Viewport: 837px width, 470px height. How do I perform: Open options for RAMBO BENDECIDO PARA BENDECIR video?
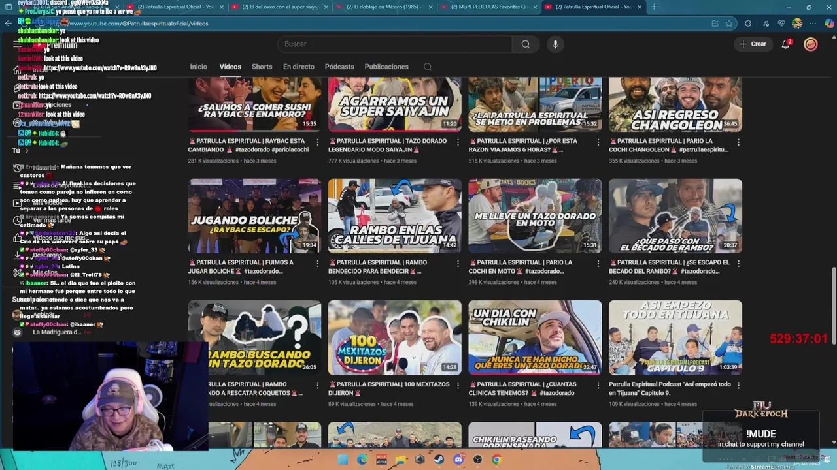pyautogui.click(x=458, y=263)
